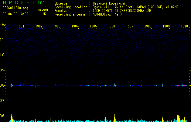The height and width of the screenshot is (122, 191).
Task: Click the 'Receiving antenna' label
Action: pos(70,14)
